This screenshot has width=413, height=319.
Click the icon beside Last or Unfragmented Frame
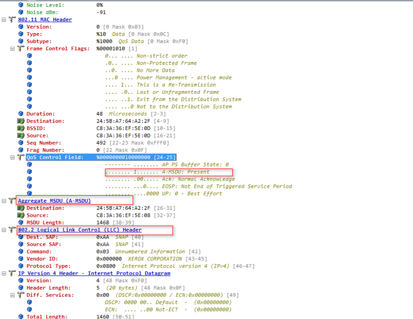coord(29,92)
